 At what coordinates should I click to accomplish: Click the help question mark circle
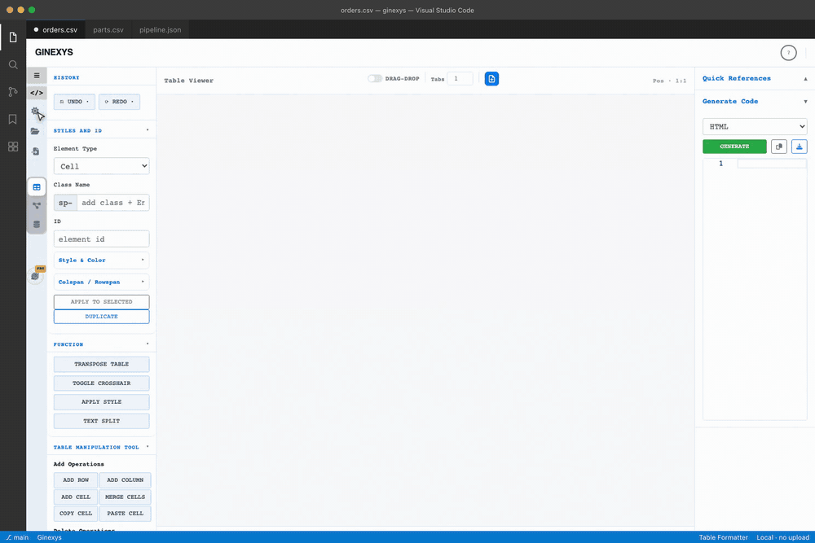pos(788,52)
